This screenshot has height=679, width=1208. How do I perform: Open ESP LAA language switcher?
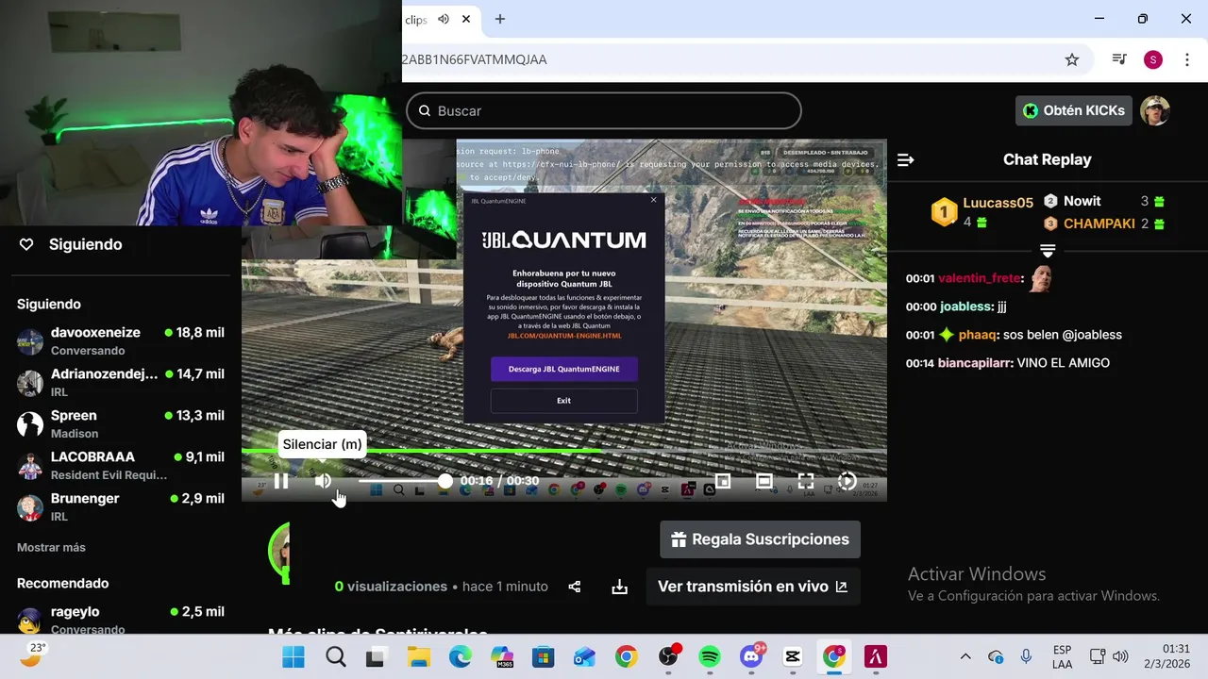pyautogui.click(x=1062, y=656)
